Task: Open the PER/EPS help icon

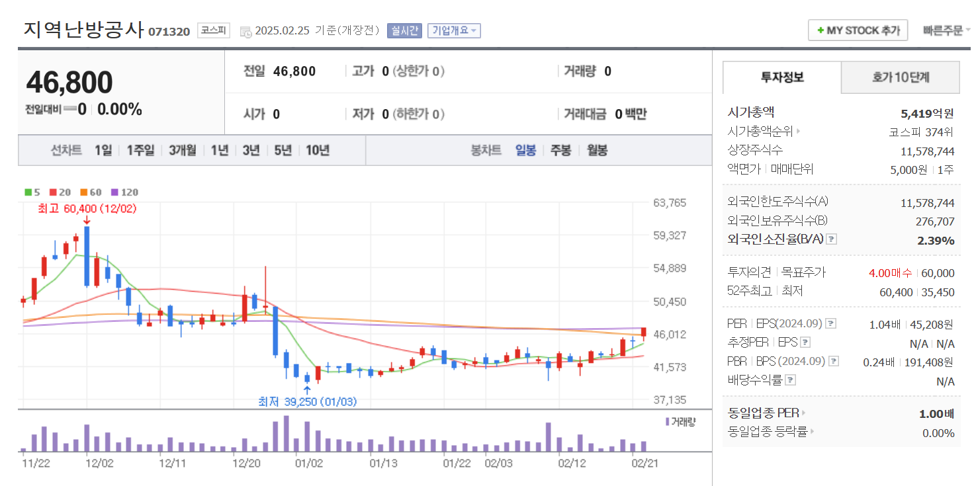Action: point(831,325)
